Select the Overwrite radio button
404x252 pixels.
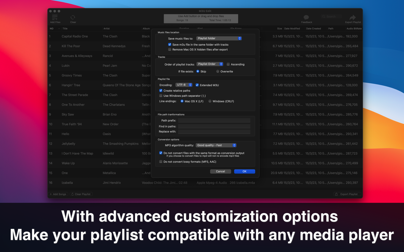218,71
